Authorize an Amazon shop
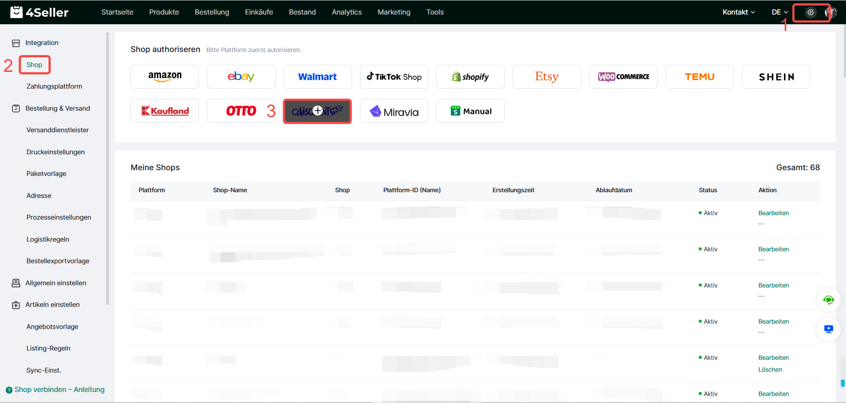This screenshot has width=846, height=403. point(165,77)
